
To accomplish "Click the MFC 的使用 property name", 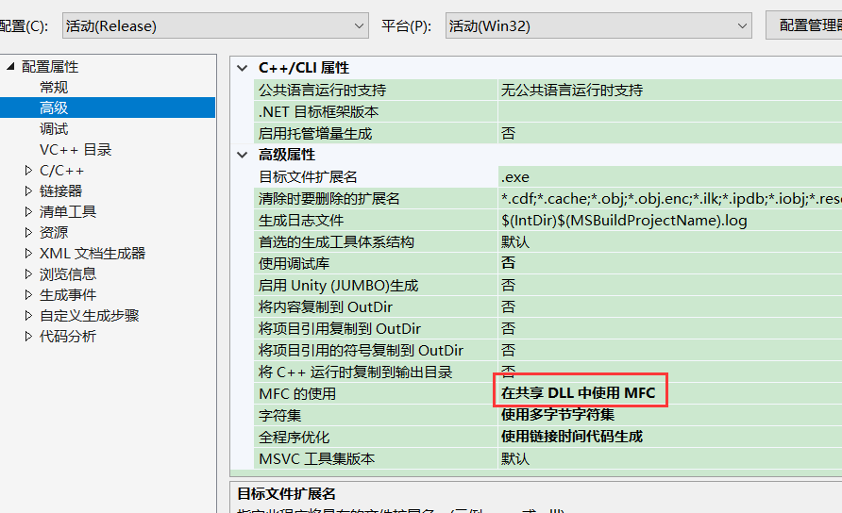I will tap(297, 394).
